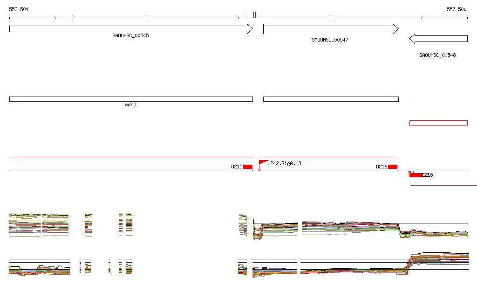The image size is (477, 285).
Task: Click the blue box under SAOUHSC_00547
Action: tap(331, 99)
